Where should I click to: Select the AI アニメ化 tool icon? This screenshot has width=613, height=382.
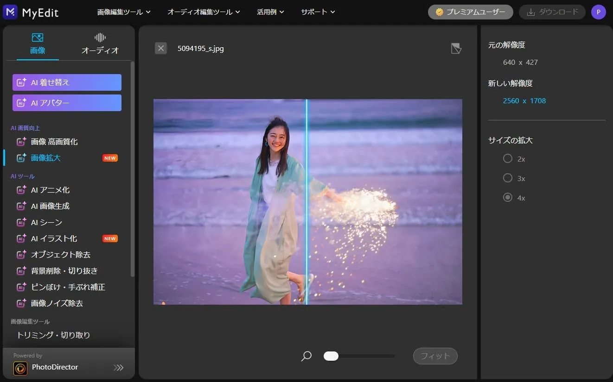(x=21, y=190)
